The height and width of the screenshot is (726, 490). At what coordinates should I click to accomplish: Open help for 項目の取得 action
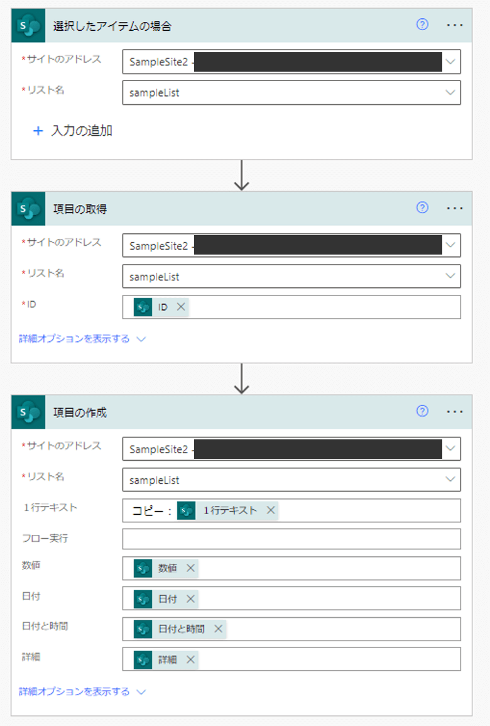click(423, 207)
